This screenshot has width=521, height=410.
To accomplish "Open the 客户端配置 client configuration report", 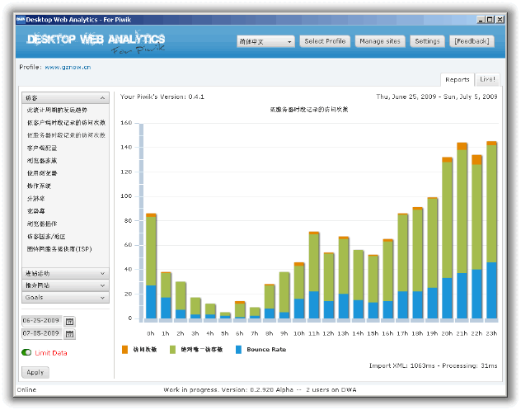I will click(42, 148).
